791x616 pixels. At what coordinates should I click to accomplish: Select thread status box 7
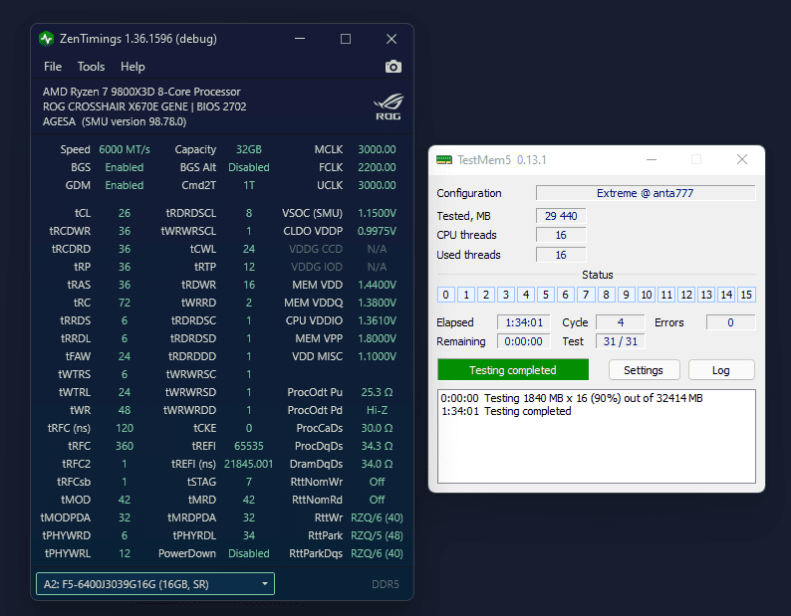tap(586, 295)
